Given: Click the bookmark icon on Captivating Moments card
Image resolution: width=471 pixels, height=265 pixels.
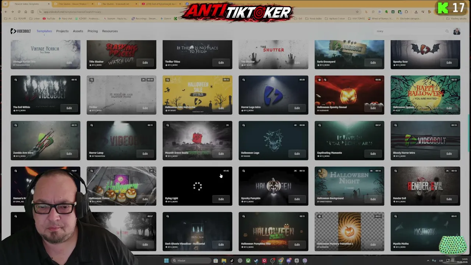Looking at the screenshot, I should 319,125.
